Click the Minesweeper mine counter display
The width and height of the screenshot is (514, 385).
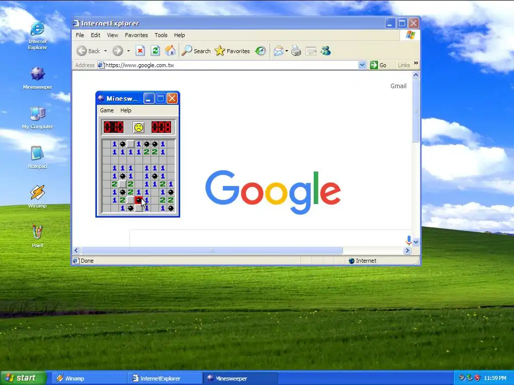(x=114, y=127)
